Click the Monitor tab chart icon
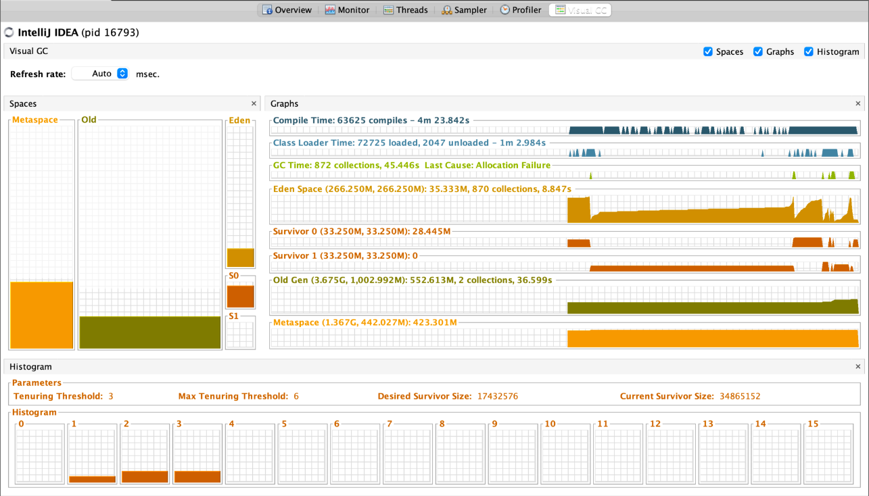The height and width of the screenshot is (496, 869). (330, 10)
